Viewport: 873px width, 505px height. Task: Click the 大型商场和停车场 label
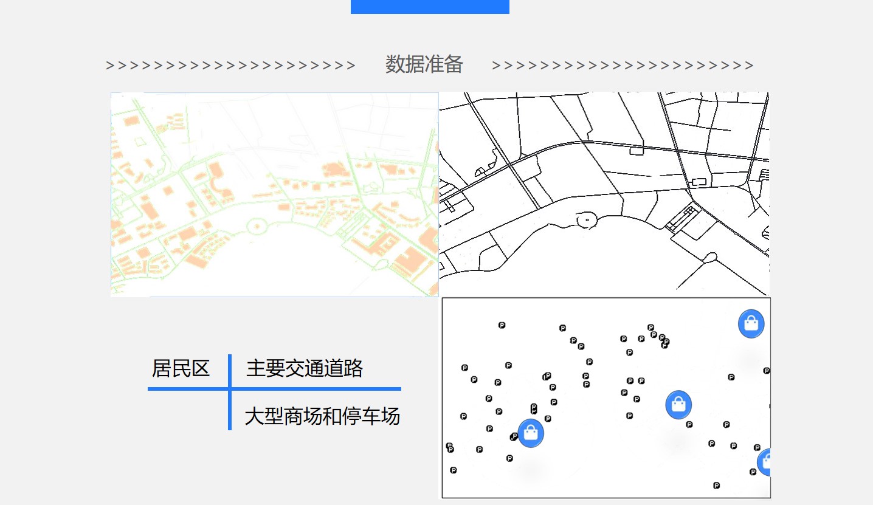click(322, 416)
